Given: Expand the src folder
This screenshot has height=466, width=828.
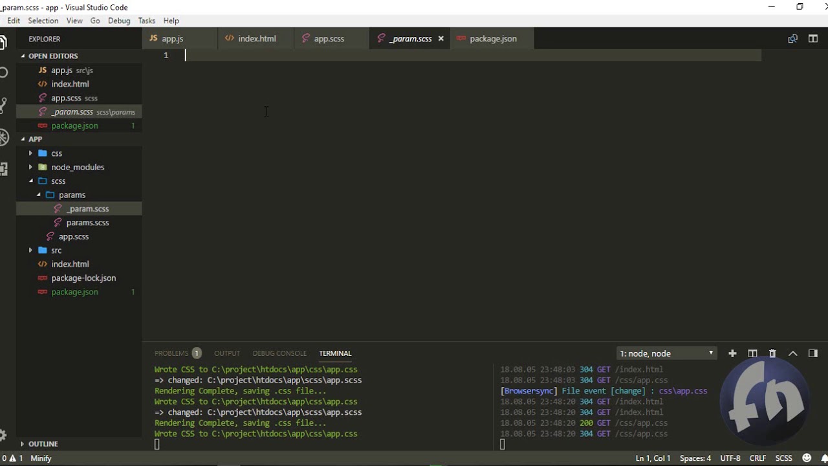Looking at the screenshot, I should tap(79, 250).
